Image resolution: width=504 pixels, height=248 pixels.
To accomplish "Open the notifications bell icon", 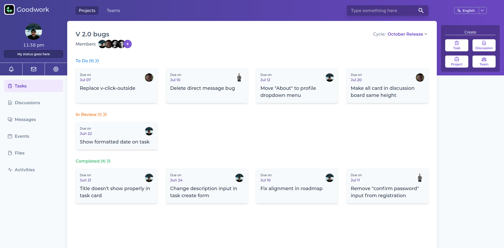I will click(11, 69).
